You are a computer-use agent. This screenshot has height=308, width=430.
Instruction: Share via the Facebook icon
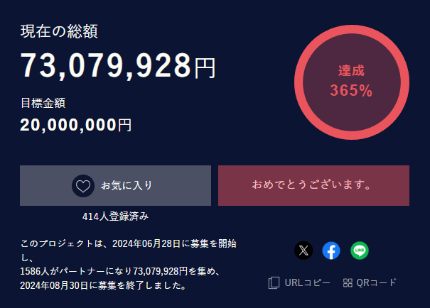(331, 251)
